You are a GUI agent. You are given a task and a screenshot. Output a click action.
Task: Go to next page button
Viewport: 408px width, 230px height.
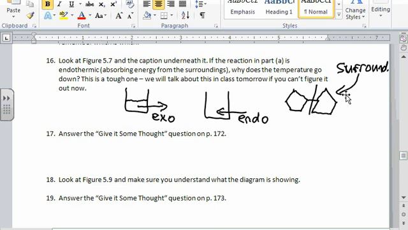pos(404,223)
